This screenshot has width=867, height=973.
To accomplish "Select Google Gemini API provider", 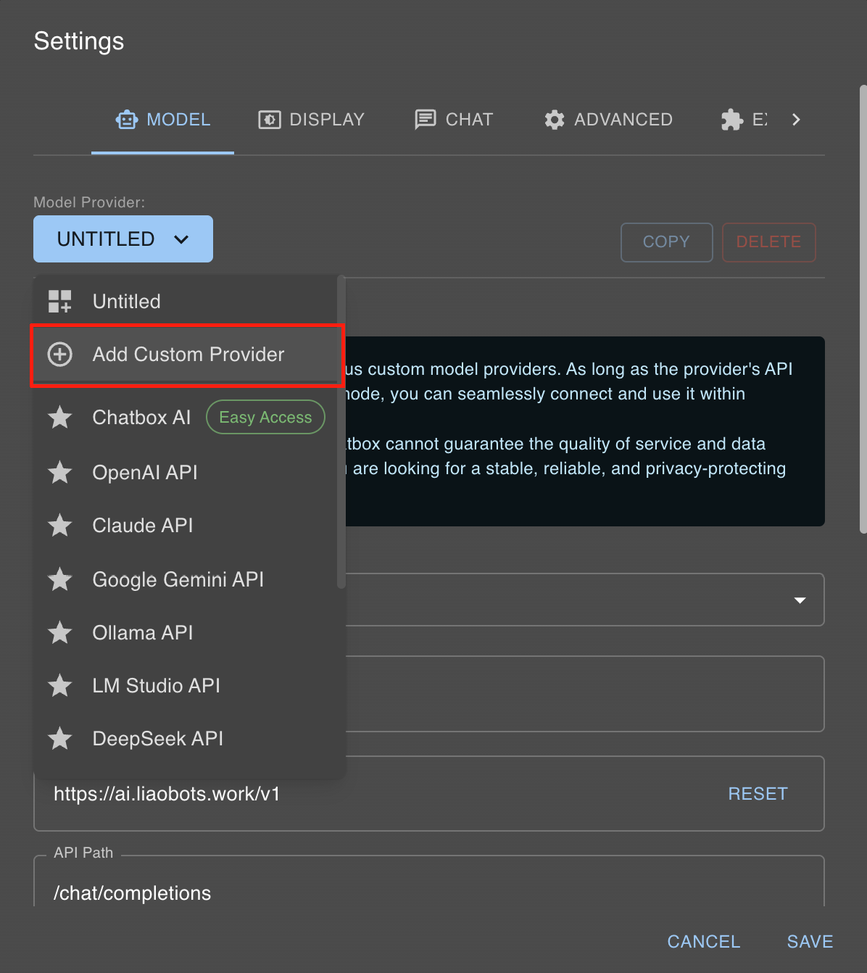I will point(186,579).
